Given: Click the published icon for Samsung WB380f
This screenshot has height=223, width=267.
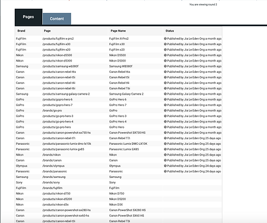Looking at the screenshot, I should tap(165, 66).
